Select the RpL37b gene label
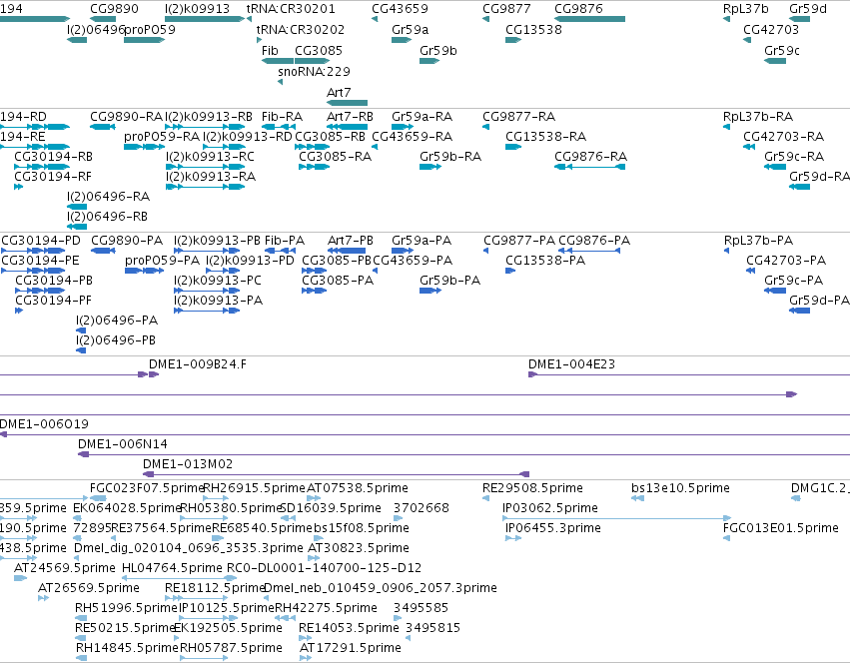 (746, 9)
